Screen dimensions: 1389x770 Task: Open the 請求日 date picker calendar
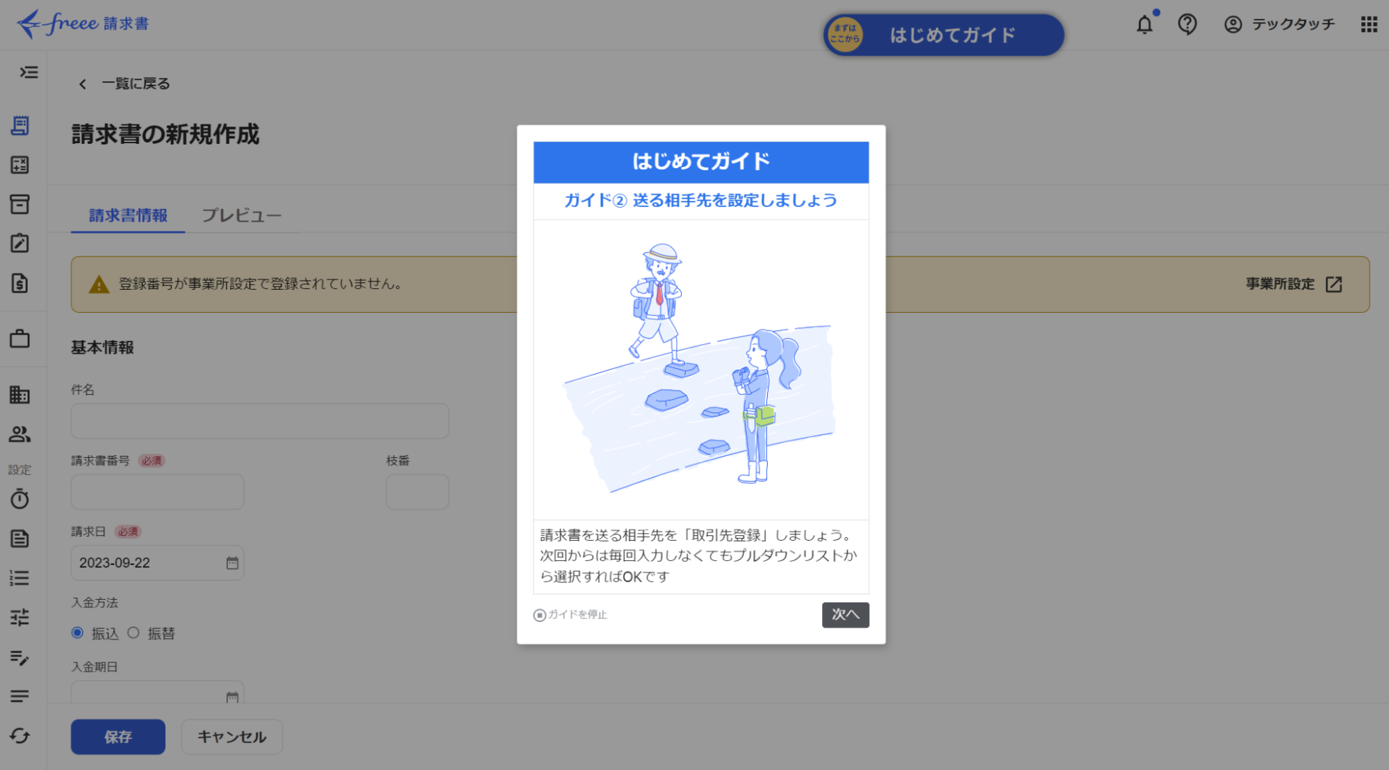pyautogui.click(x=232, y=563)
